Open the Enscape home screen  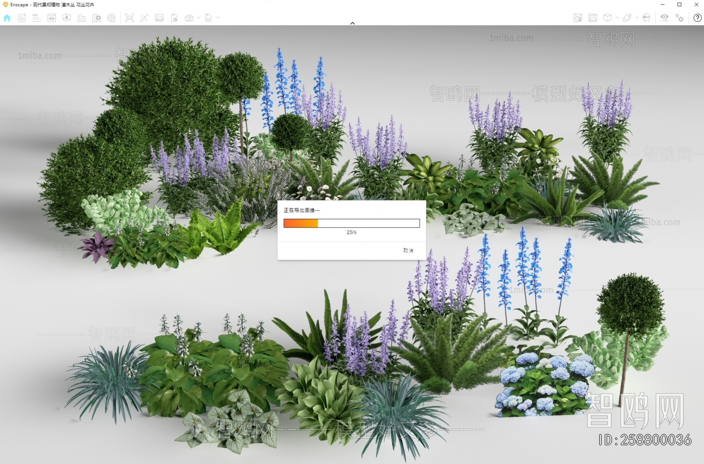click(x=7, y=18)
